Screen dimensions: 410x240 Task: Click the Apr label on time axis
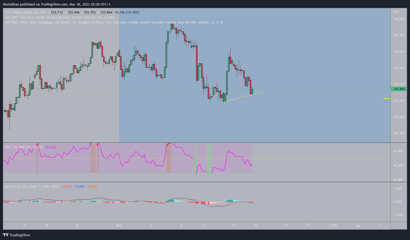pos(358,225)
